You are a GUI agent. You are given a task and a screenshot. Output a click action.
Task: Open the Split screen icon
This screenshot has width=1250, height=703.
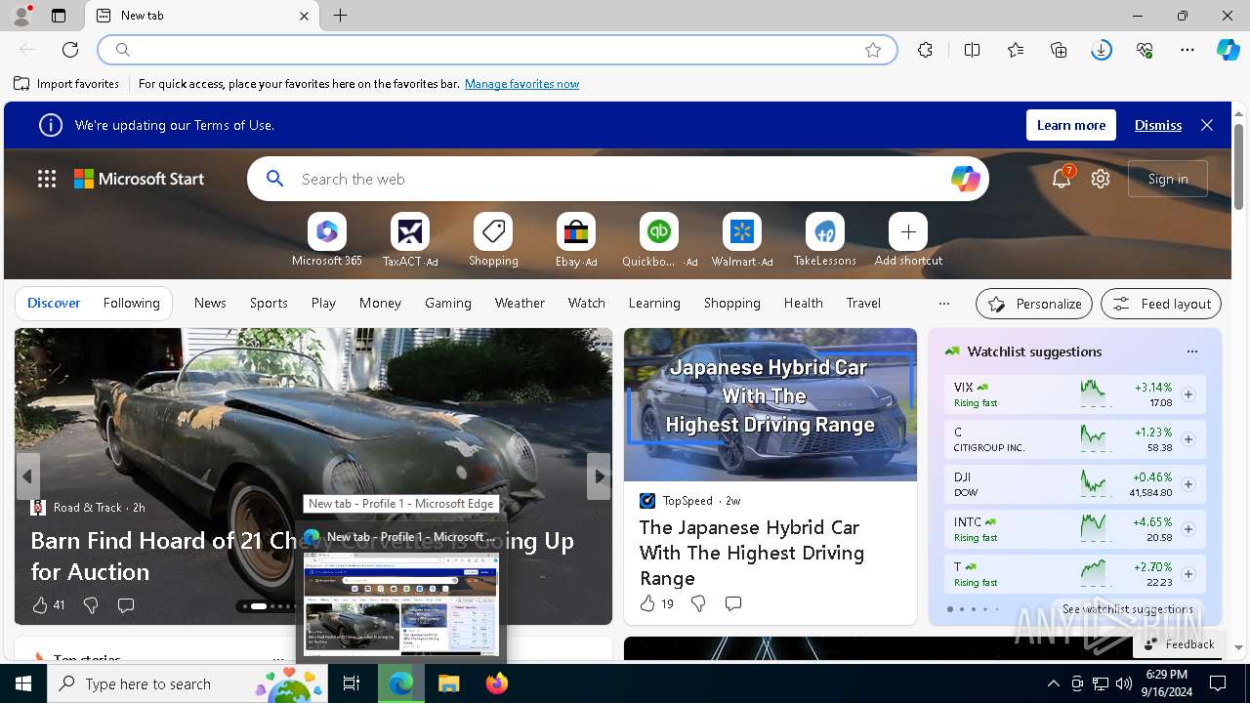tap(972, 50)
